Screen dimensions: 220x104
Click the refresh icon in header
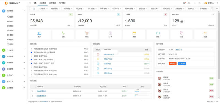35,3
